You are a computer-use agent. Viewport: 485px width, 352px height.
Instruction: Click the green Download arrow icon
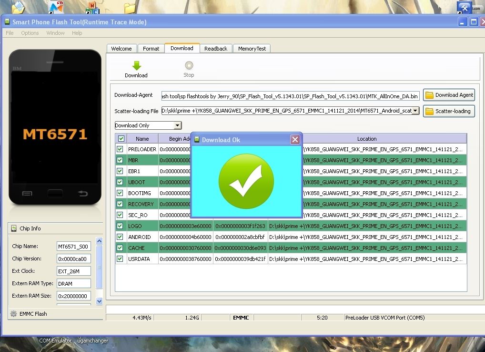point(136,66)
